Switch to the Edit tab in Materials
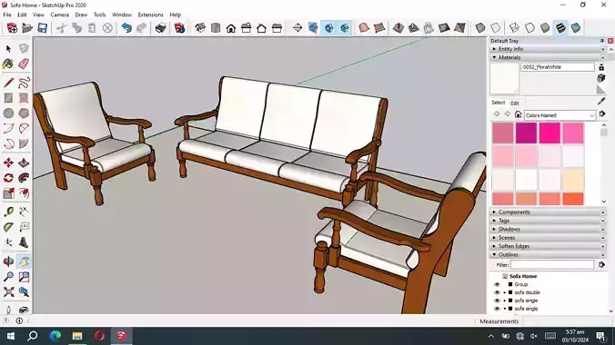The image size is (615, 345). click(x=515, y=103)
